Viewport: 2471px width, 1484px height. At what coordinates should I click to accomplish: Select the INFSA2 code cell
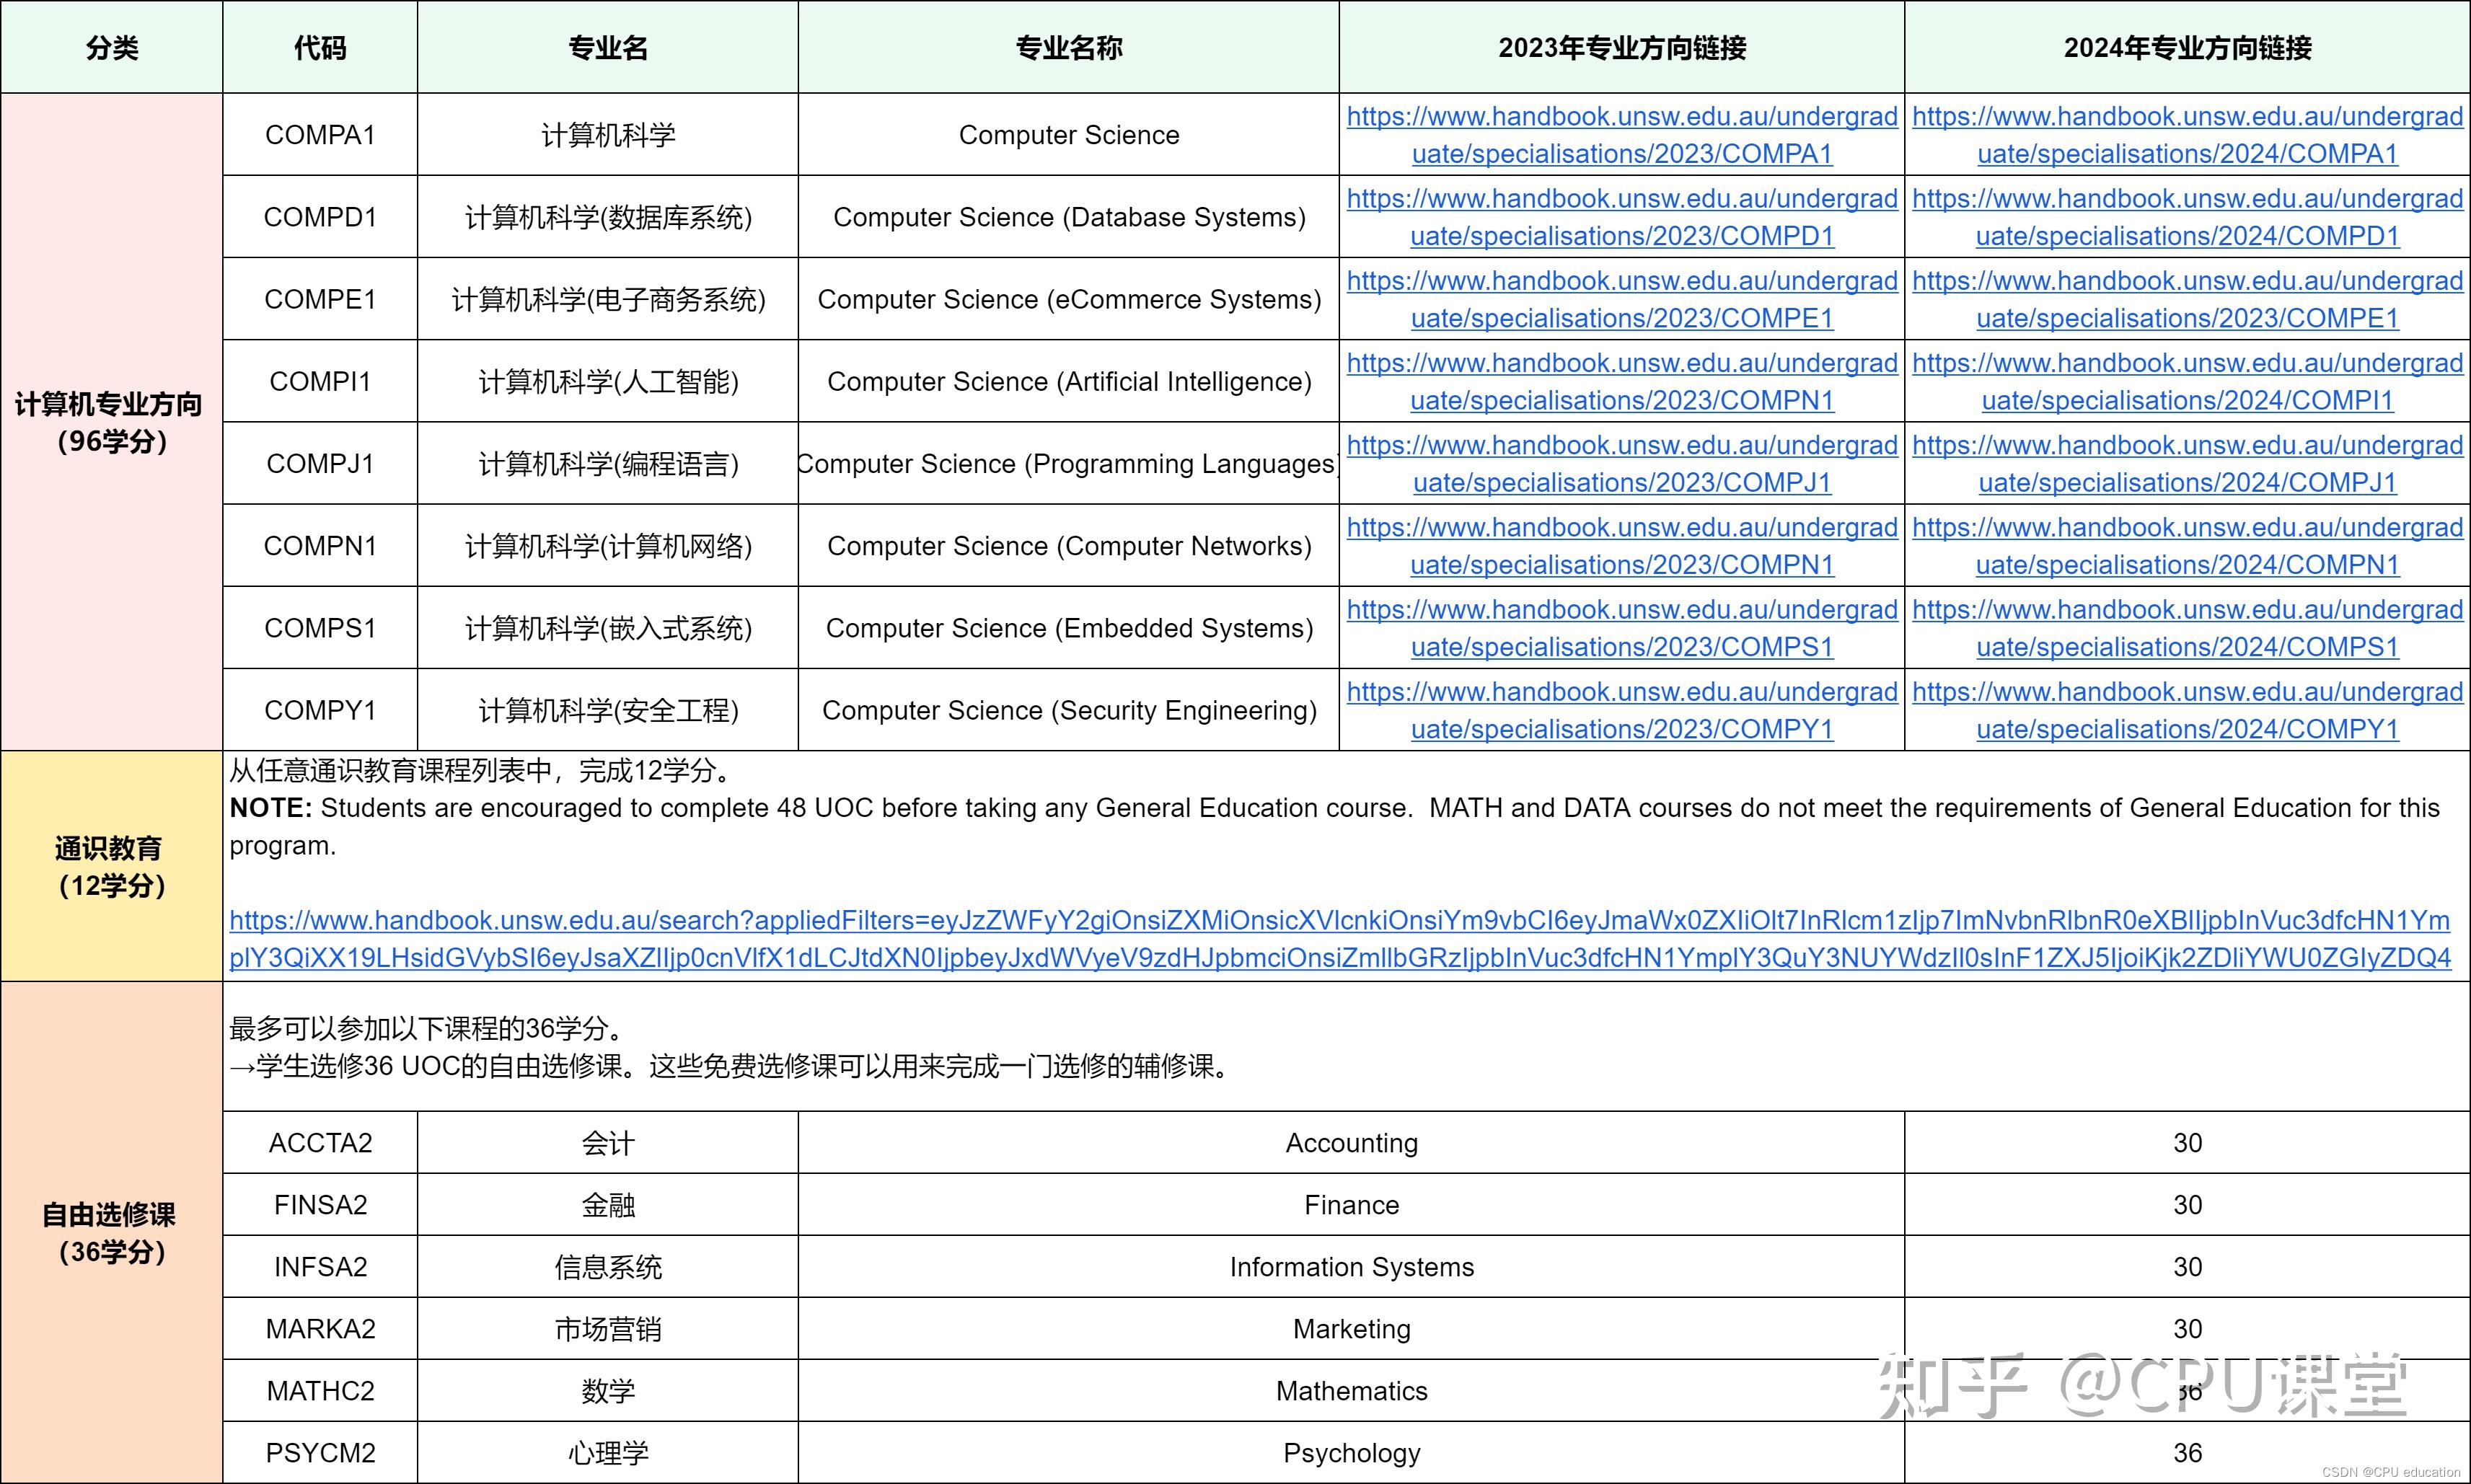[x=320, y=1266]
